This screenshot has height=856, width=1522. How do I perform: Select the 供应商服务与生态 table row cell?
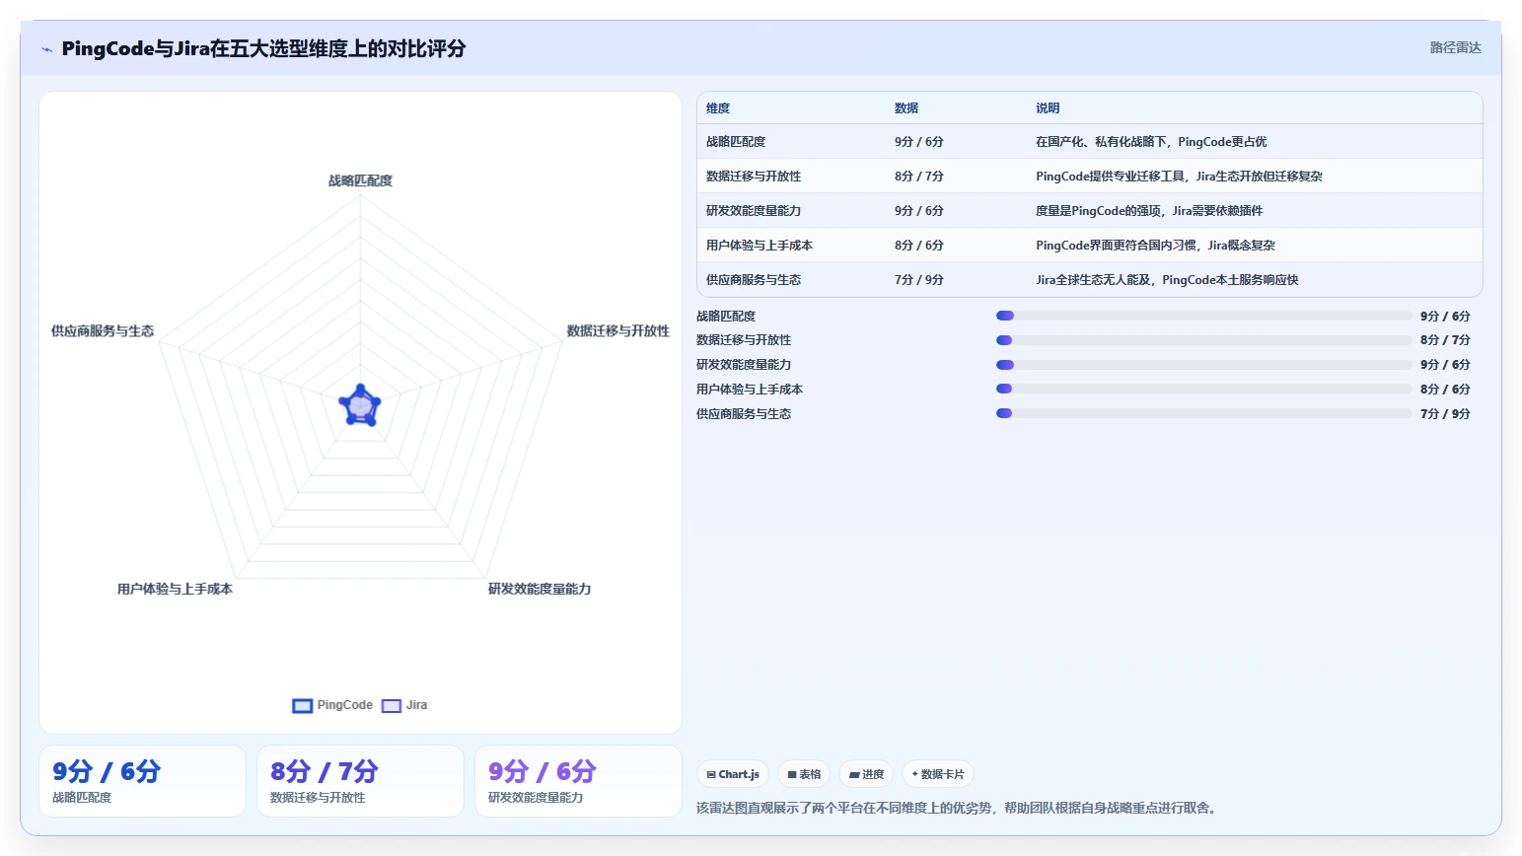point(754,280)
